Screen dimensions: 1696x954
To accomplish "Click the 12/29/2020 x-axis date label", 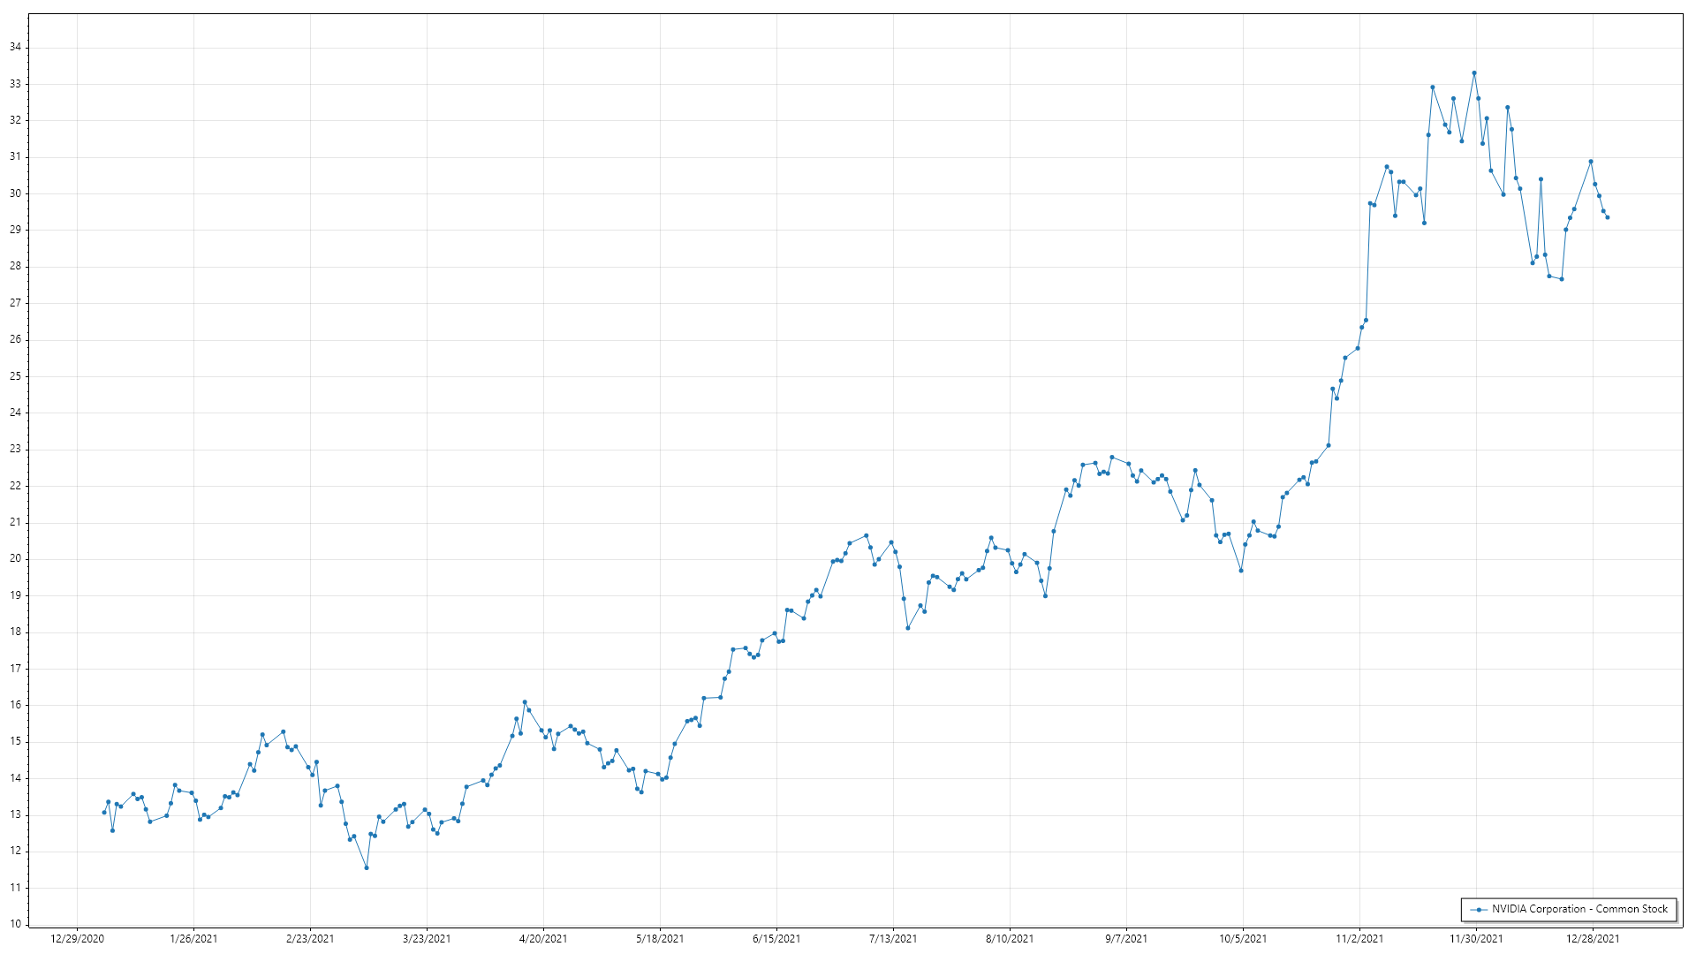I will pos(77,939).
